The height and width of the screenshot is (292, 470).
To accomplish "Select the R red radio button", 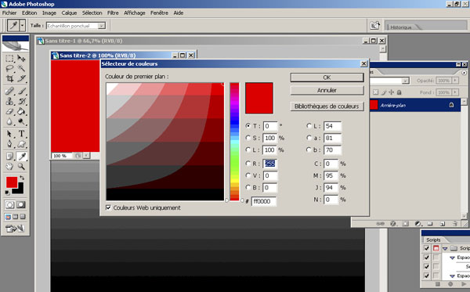I will [248, 164].
